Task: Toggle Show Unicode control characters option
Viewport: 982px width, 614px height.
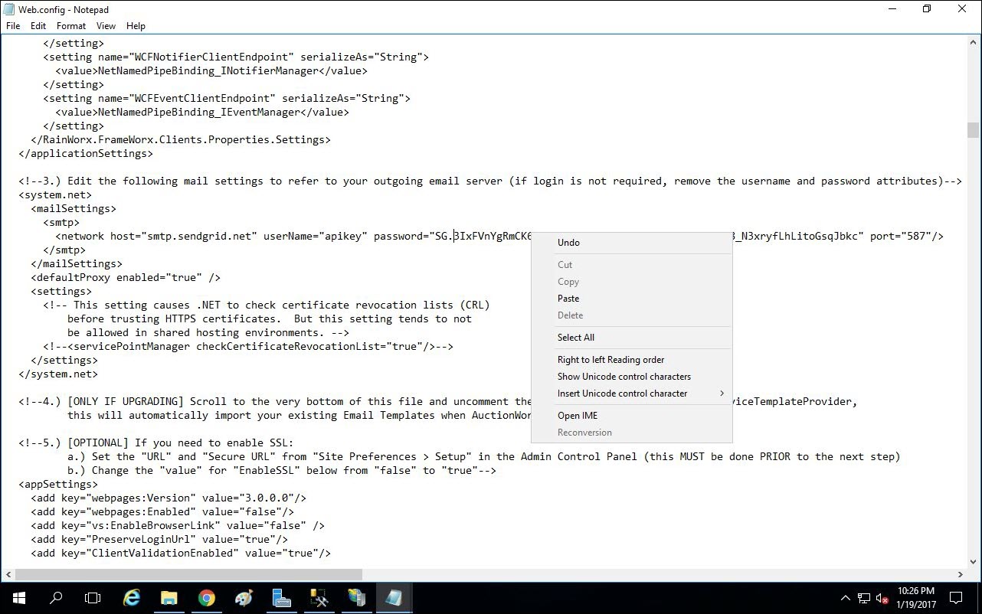Action: 624,377
